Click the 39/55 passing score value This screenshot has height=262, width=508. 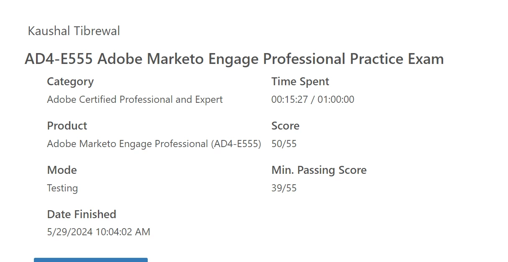(x=284, y=188)
